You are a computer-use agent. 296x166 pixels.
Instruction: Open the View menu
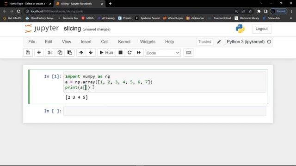pyautogui.click(x=67, y=42)
